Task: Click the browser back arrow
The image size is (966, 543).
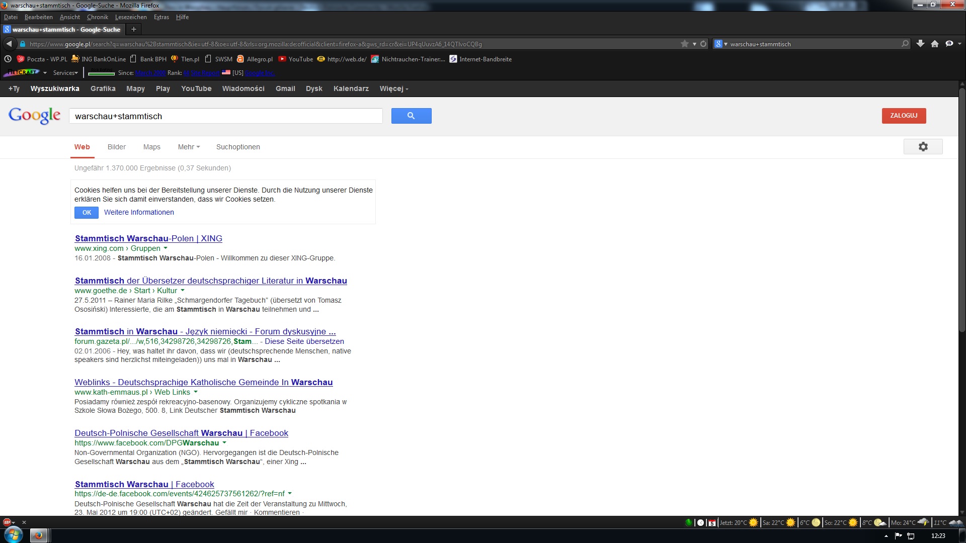Action: click(x=9, y=44)
